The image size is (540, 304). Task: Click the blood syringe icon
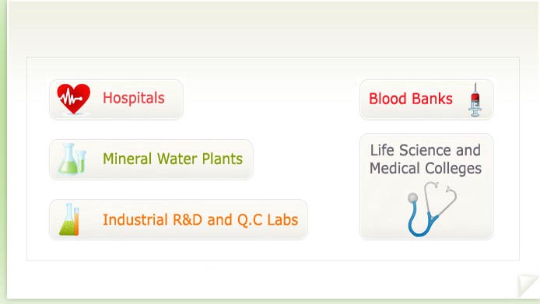pos(475,100)
